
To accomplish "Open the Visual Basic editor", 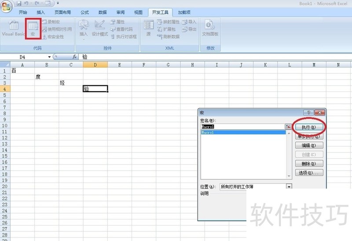I will 13,28.
